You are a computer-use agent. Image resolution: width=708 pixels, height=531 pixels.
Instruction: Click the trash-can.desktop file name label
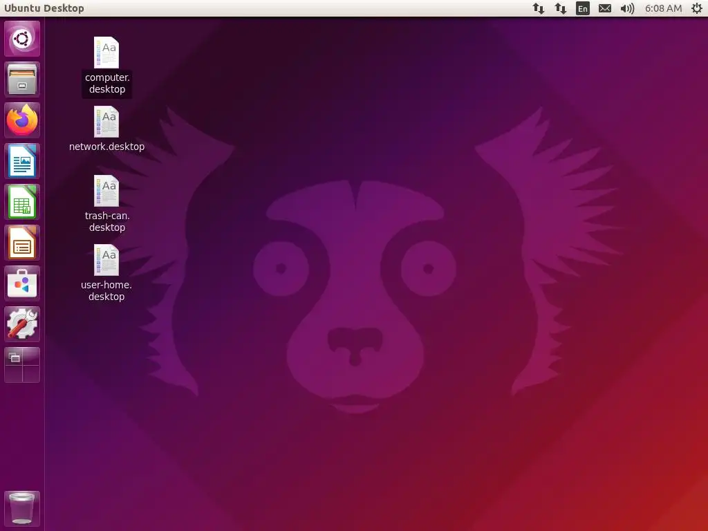tap(107, 221)
